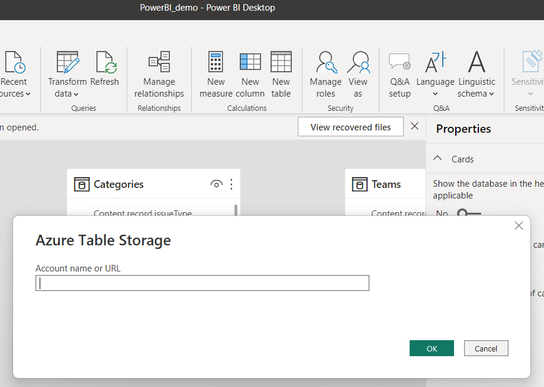Click View recovered files button
Viewport: 544px width, 387px height.
pyautogui.click(x=350, y=127)
